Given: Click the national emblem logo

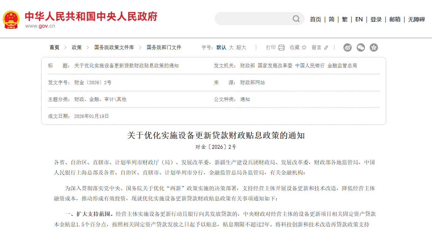Looking at the screenshot, I should click(x=11, y=20).
